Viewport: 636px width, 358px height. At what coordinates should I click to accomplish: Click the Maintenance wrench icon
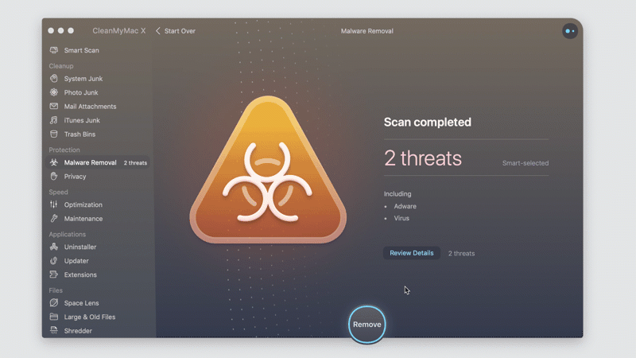coord(53,218)
